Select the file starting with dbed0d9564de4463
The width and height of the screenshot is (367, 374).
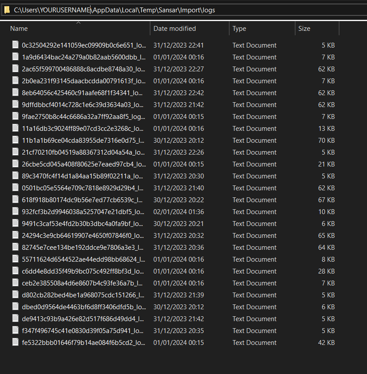coord(83,307)
